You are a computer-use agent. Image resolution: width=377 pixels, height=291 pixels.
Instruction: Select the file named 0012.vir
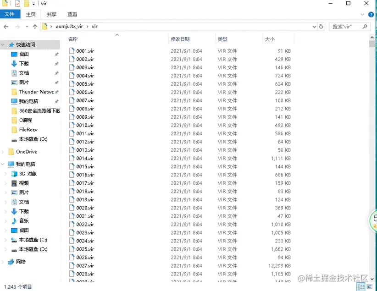click(85, 142)
